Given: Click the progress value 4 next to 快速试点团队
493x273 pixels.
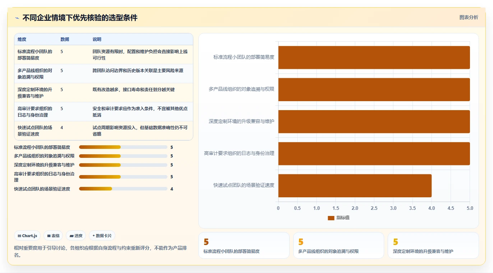Looking at the screenshot, I should click(x=172, y=189).
